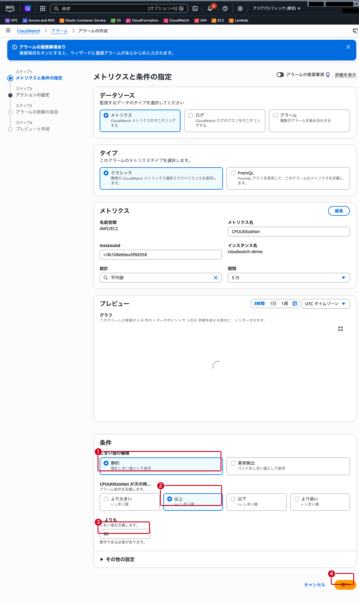The width and height of the screenshot is (359, 614).
Task: Open the UTC タイムゾーン dropdown
Action: point(326,304)
